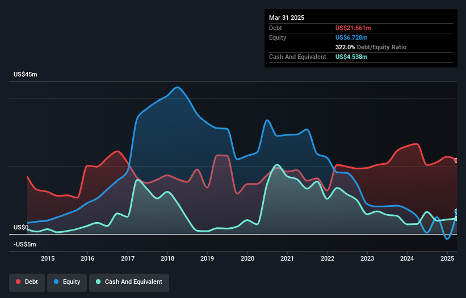Select the blue Equity endpoint marker on chart
Screen dimensions: 466x298
point(456,211)
